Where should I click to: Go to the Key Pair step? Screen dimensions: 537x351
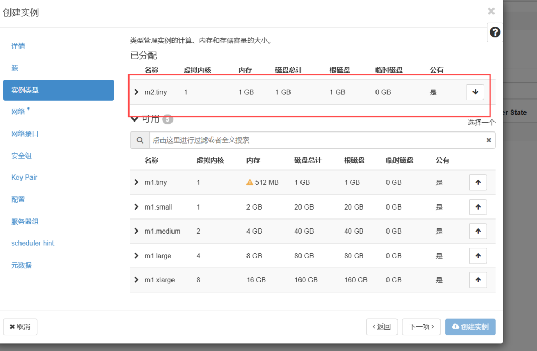pos(24,178)
